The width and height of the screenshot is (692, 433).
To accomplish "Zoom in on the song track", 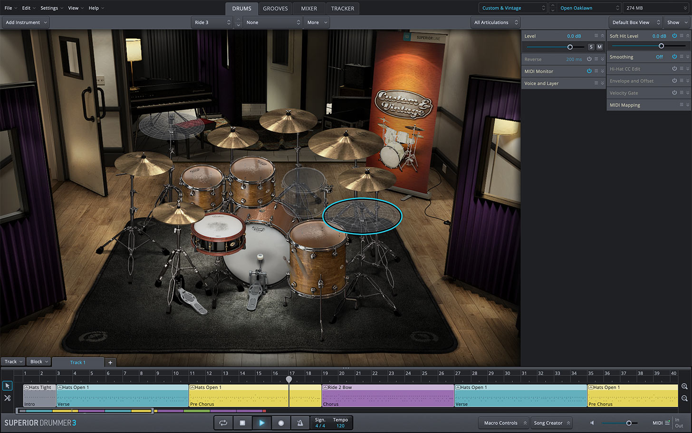I will pos(684,387).
